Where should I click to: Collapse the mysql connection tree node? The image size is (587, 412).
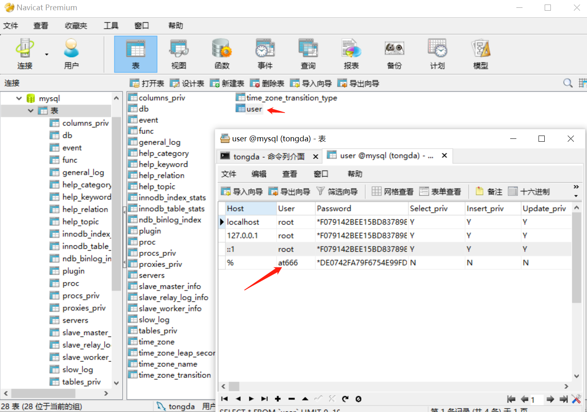click(19, 98)
